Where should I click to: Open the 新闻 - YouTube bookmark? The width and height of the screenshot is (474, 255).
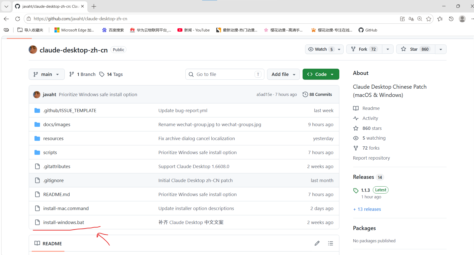[193, 30]
